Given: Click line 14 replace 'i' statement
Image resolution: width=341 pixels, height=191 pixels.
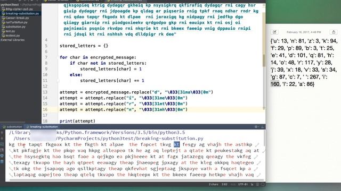Looking at the screenshot, I should (x=124, y=98).
